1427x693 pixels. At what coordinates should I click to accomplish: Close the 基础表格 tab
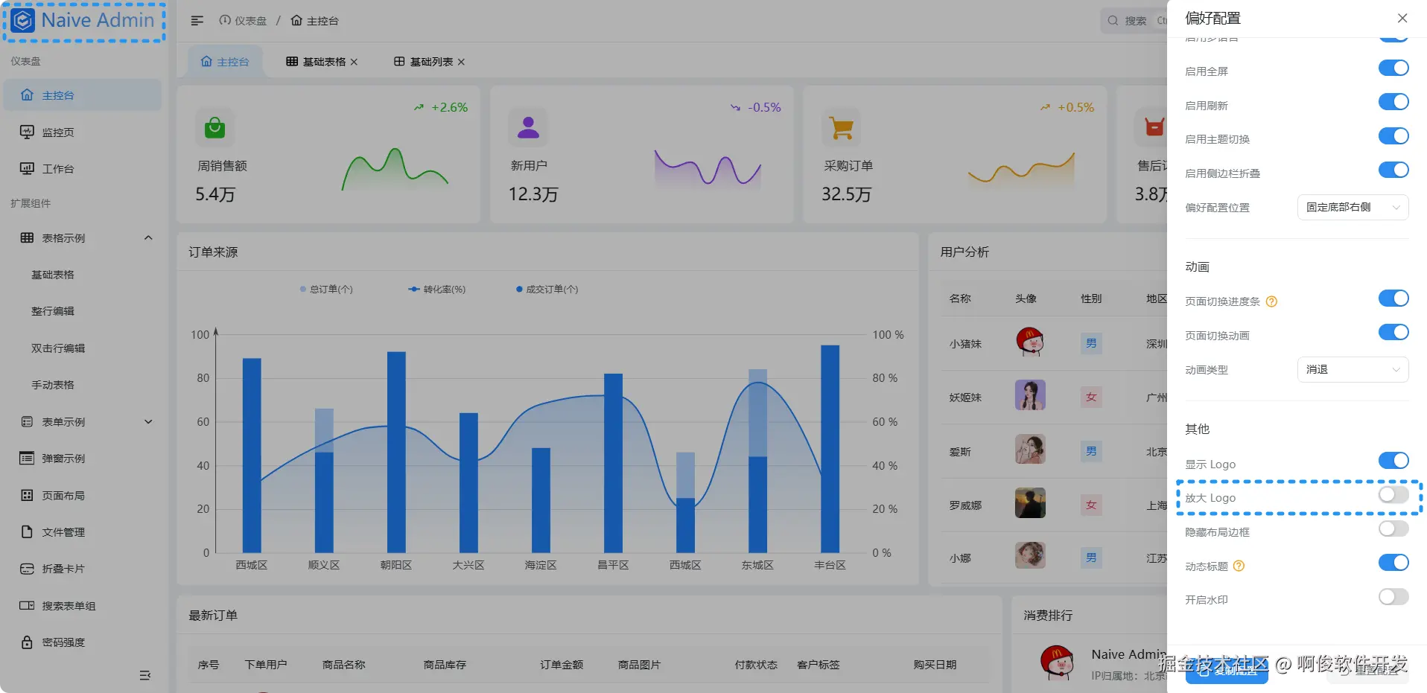point(354,62)
